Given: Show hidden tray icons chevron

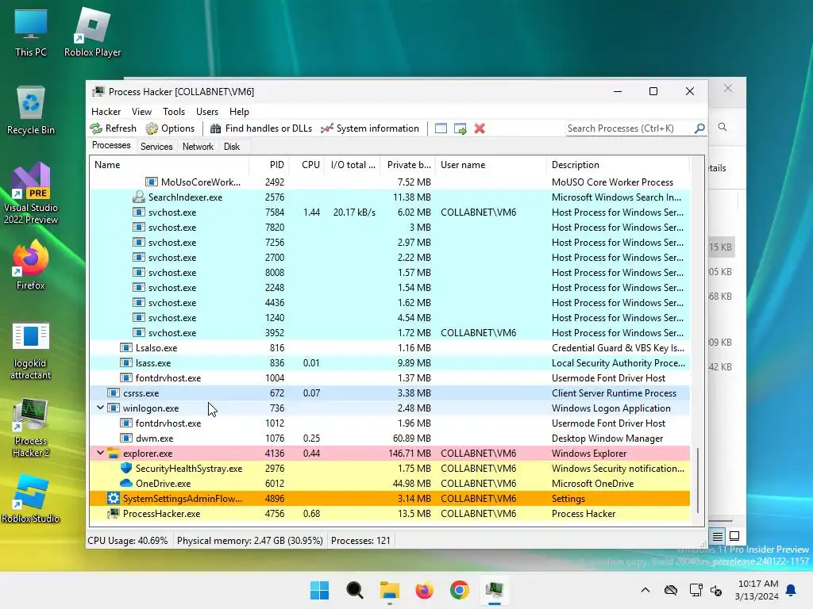Looking at the screenshot, I should click(645, 590).
